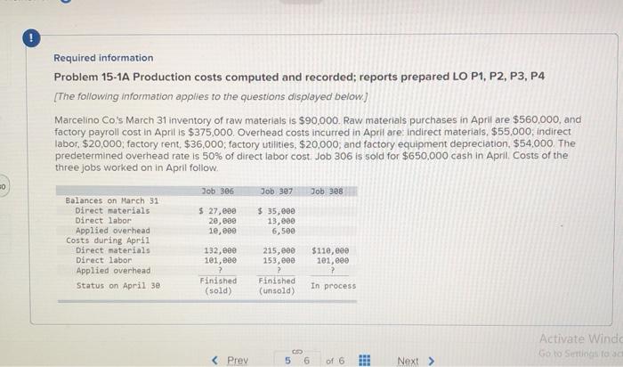Click the $ 35,000 cell for Job 307

pyautogui.click(x=277, y=211)
